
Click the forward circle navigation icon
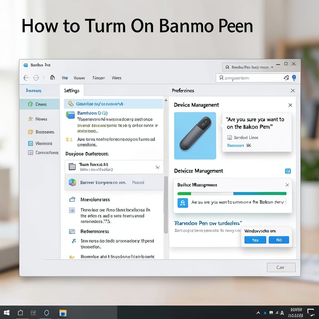[x=36, y=78]
